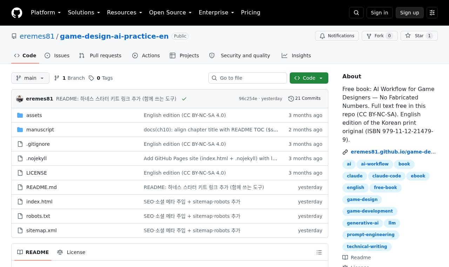The width and height of the screenshot is (449, 267).
Task: Click the assets folder icon
Action: pos(20,115)
